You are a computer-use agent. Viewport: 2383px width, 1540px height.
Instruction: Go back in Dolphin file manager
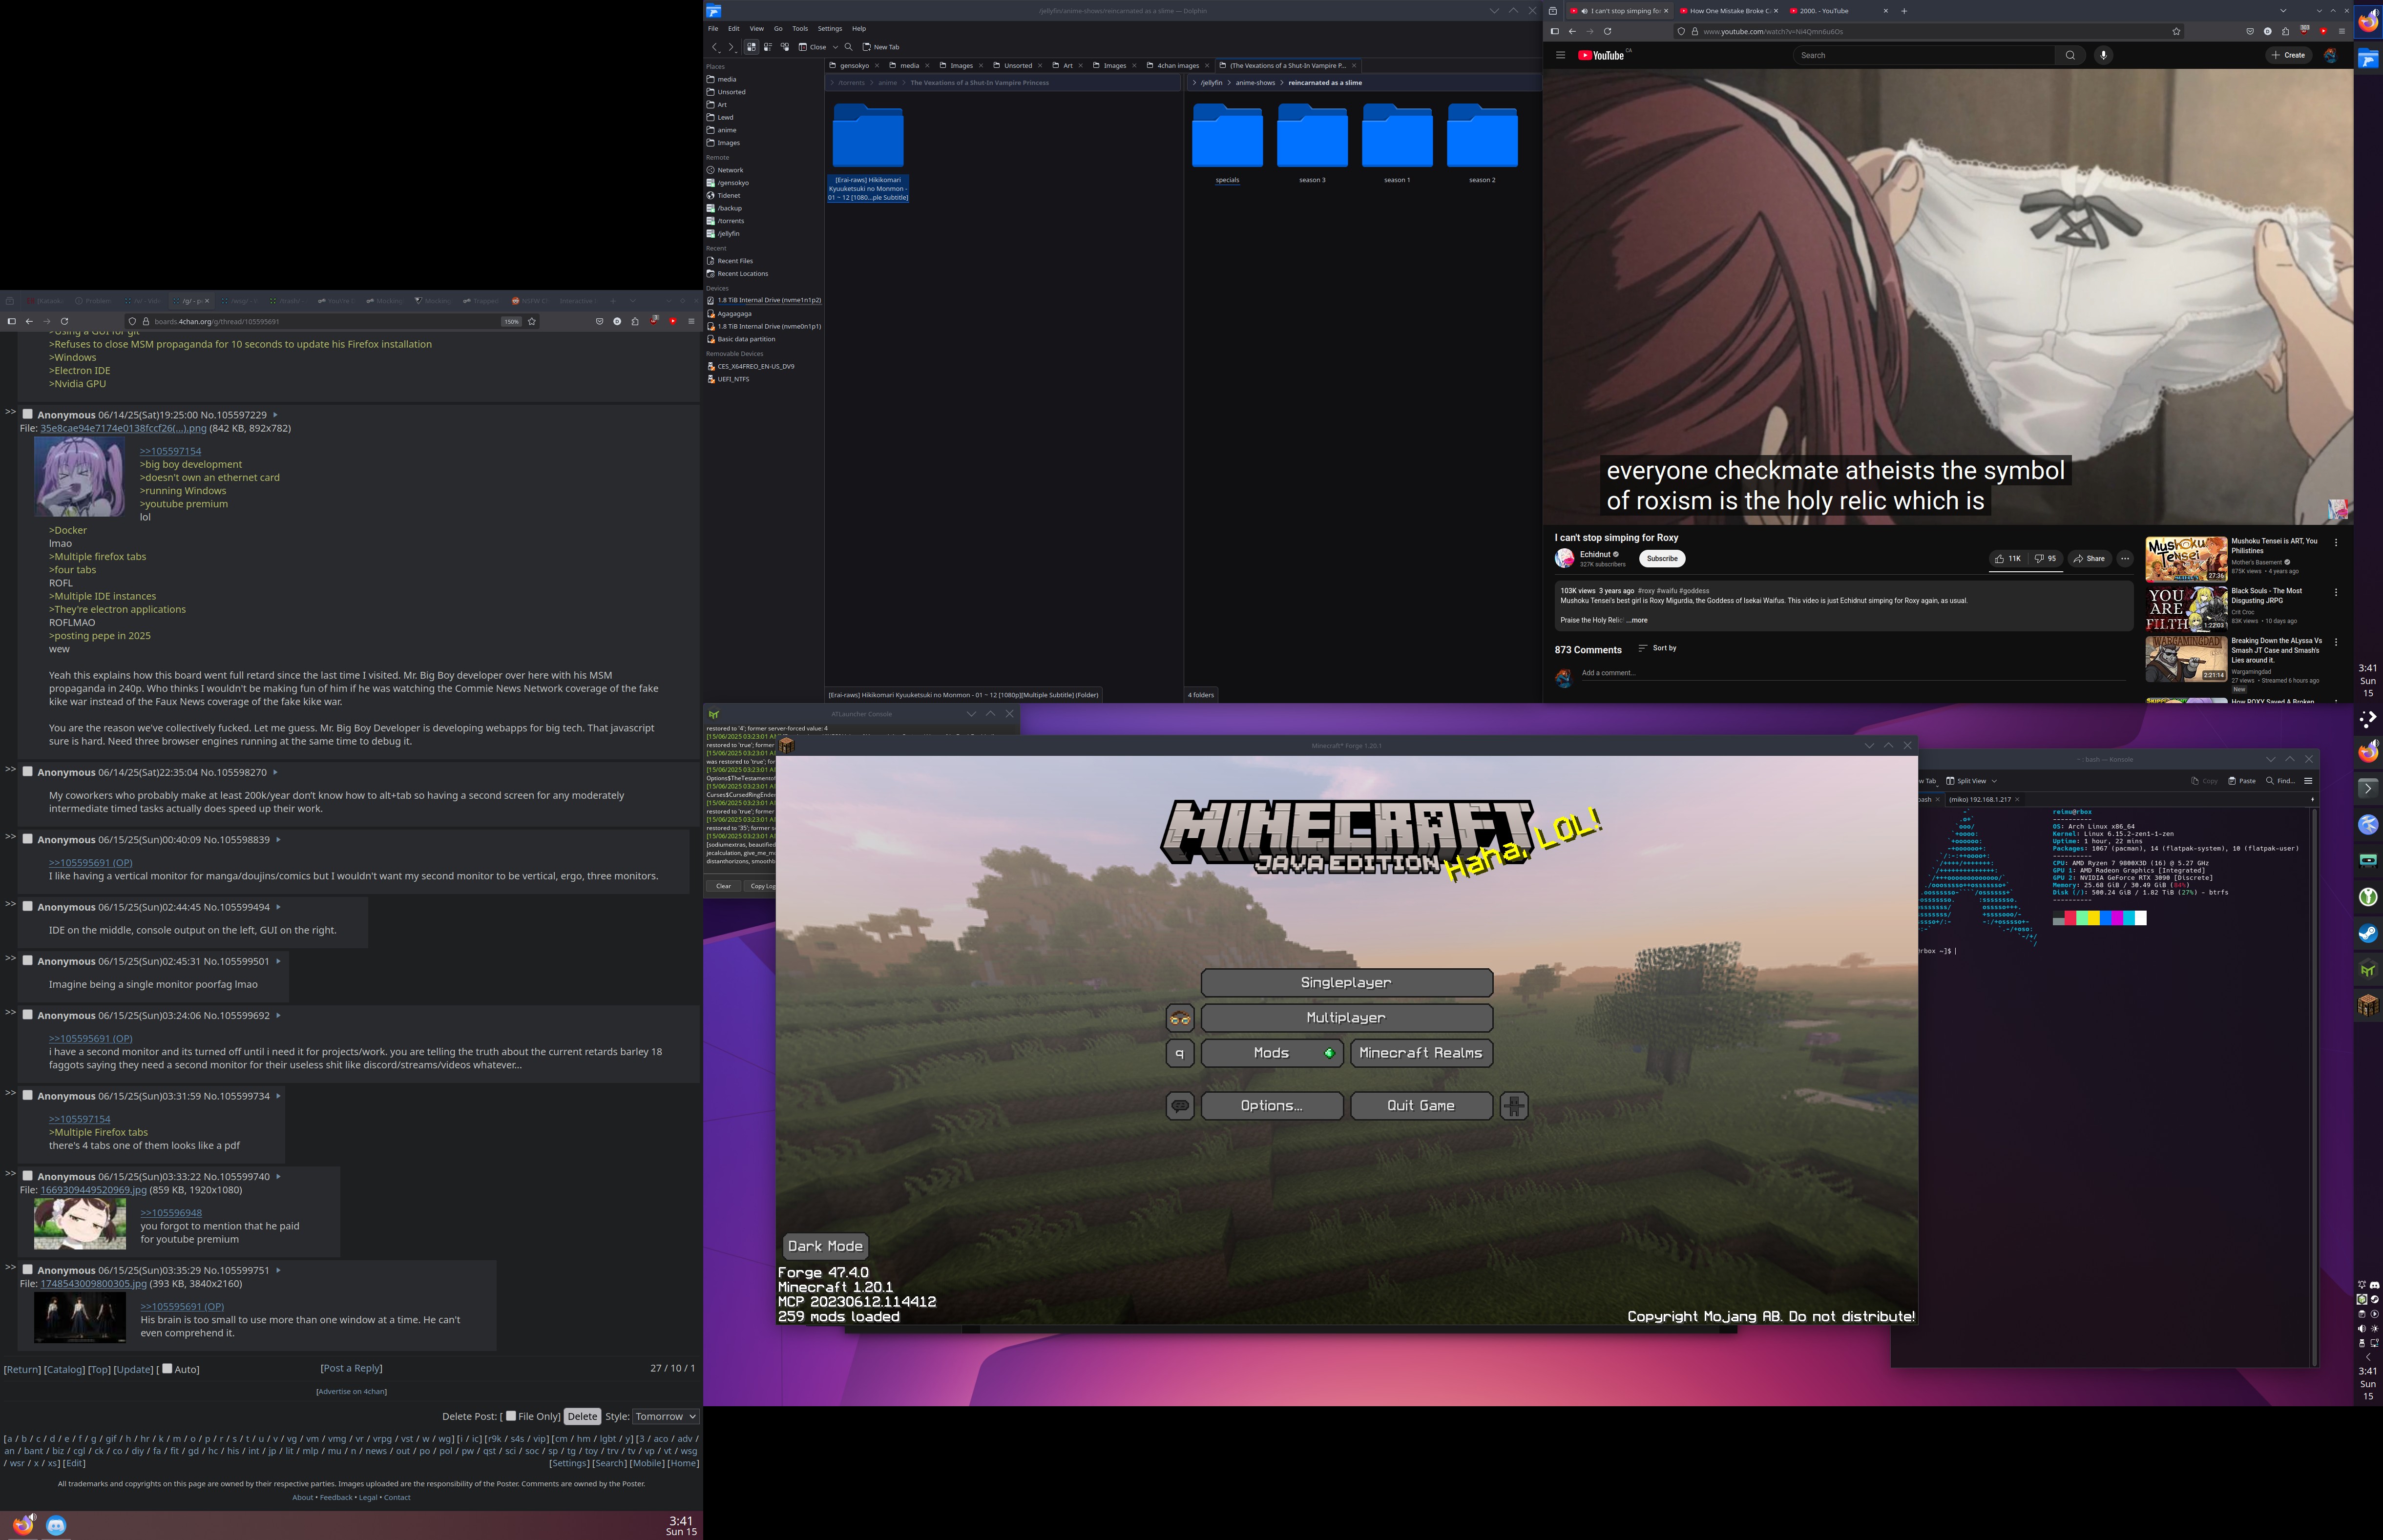click(714, 47)
